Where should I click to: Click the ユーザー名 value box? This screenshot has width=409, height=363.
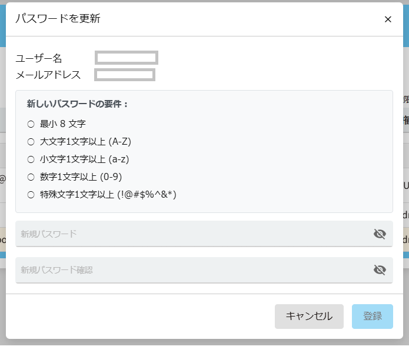(x=127, y=58)
